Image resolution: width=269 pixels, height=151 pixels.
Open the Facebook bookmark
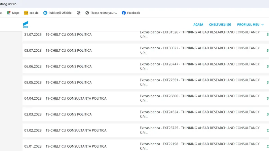[x=131, y=13]
